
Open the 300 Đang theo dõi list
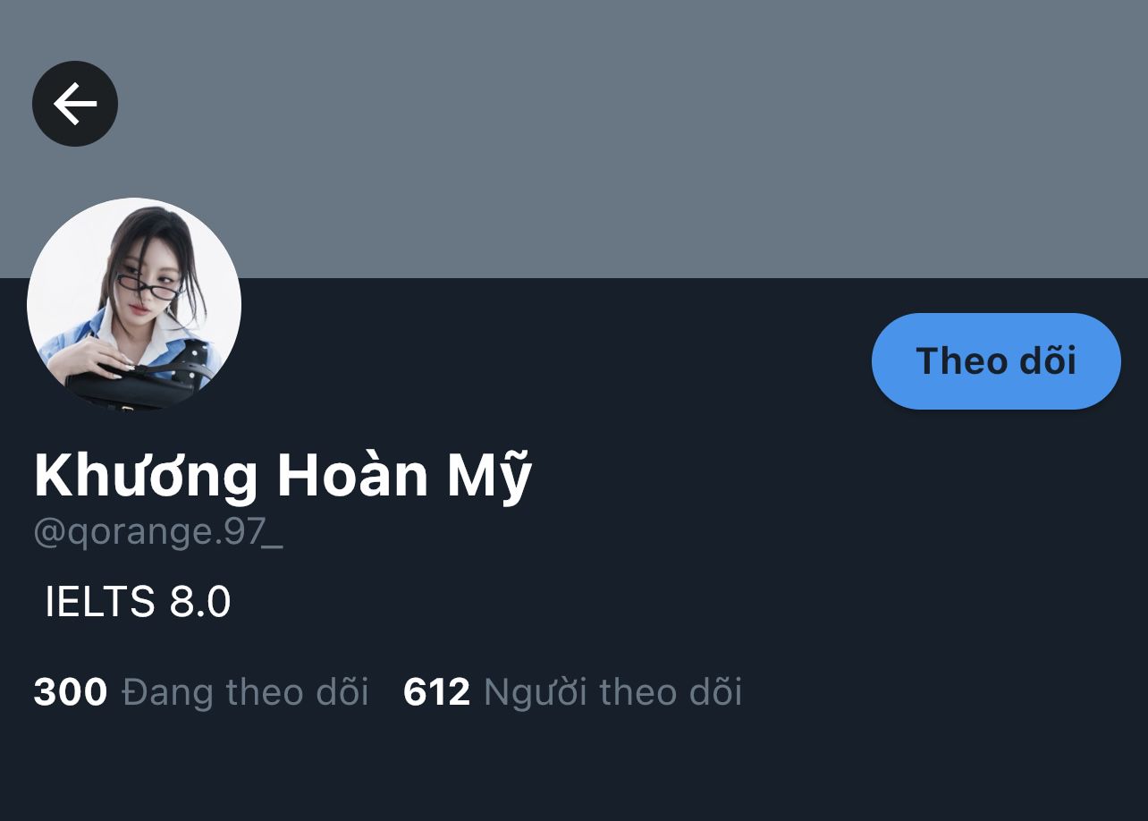pos(201,692)
